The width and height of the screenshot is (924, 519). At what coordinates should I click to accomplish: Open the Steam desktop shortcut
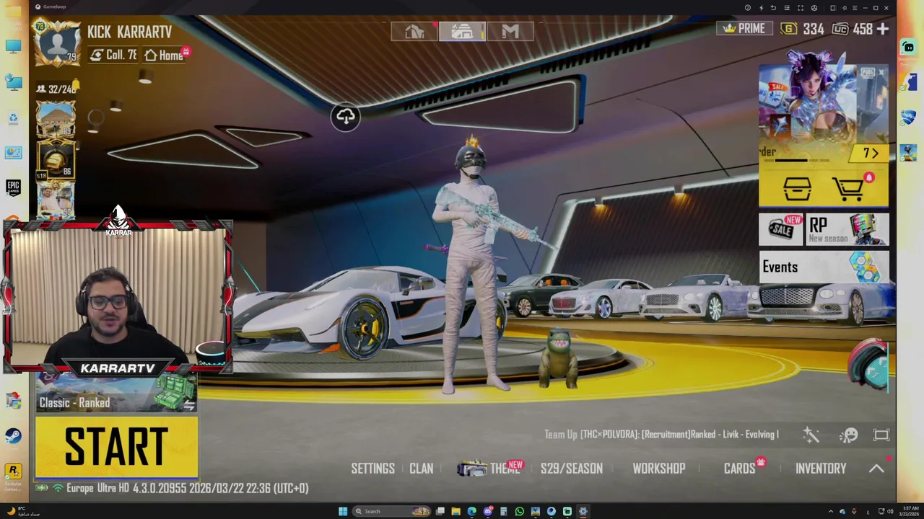[x=13, y=436]
